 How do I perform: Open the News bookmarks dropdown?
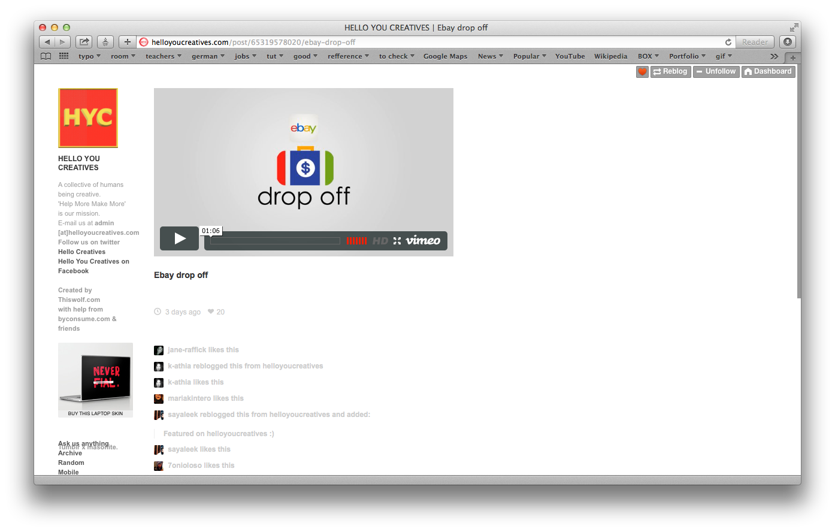pos(491,56)
